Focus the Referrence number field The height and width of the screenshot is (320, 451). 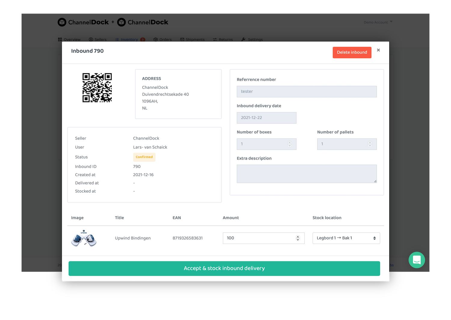click(x=307, y=91)
